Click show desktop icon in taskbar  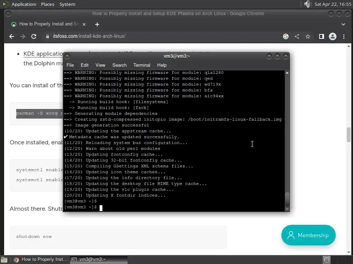4,260
